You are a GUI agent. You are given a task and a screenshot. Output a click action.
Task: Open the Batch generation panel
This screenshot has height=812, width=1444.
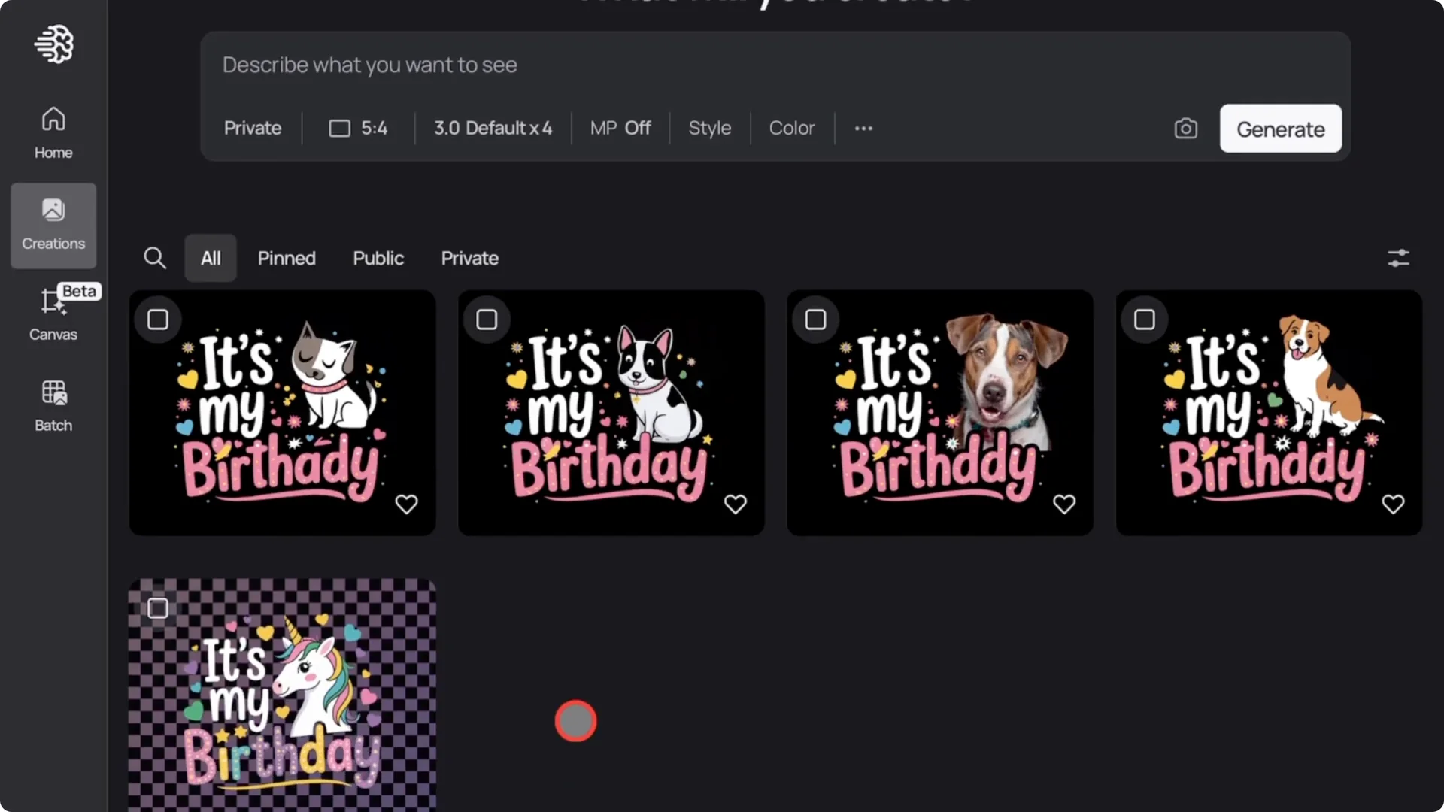53,404
